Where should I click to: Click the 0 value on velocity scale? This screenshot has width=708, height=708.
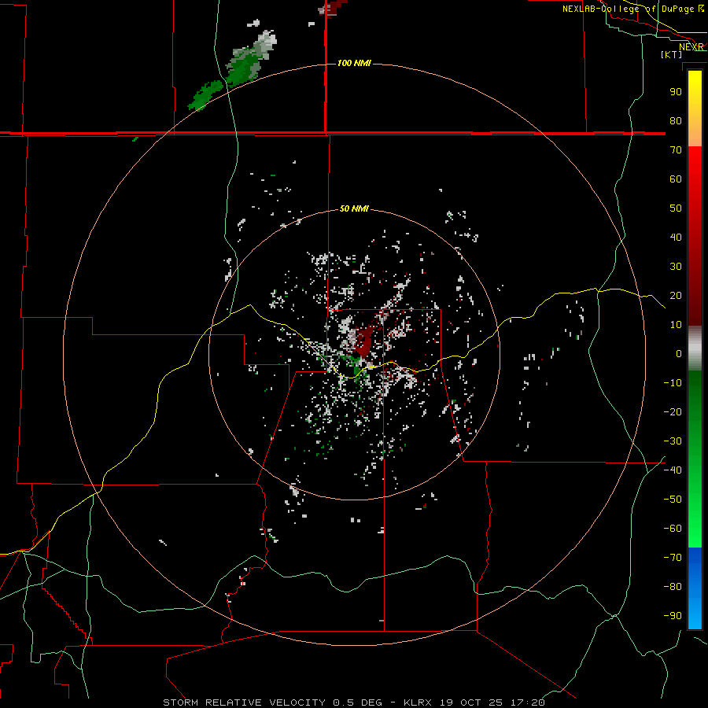coord(679,353)
